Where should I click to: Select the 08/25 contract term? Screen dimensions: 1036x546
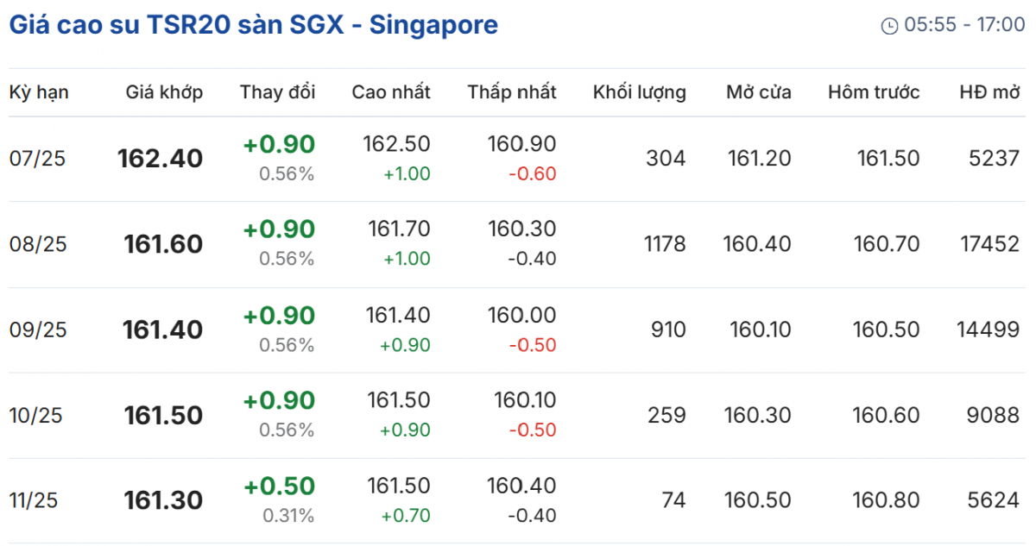pyautogui.click(x=37, y=244)
